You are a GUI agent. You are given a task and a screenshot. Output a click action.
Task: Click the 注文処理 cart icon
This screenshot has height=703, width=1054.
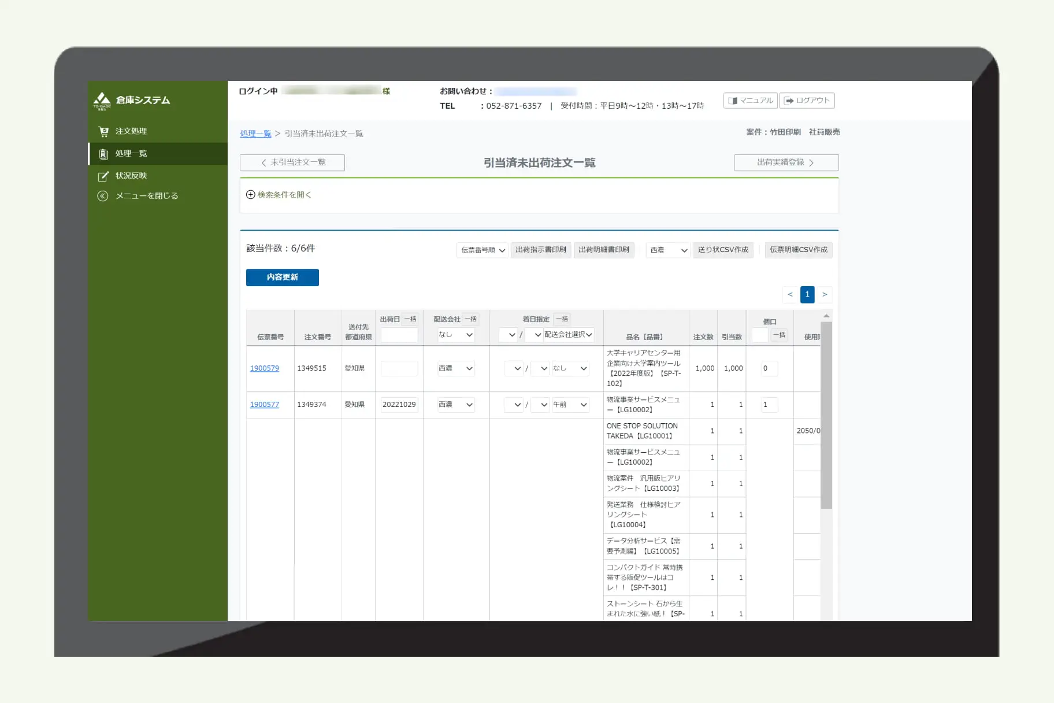[103, 131]
